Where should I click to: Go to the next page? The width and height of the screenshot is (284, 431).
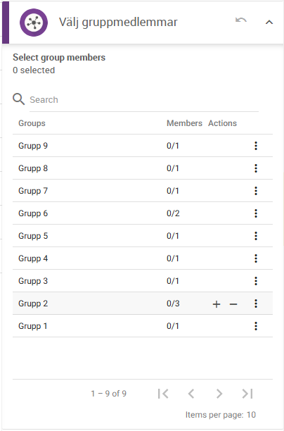[x=219, y=394]
